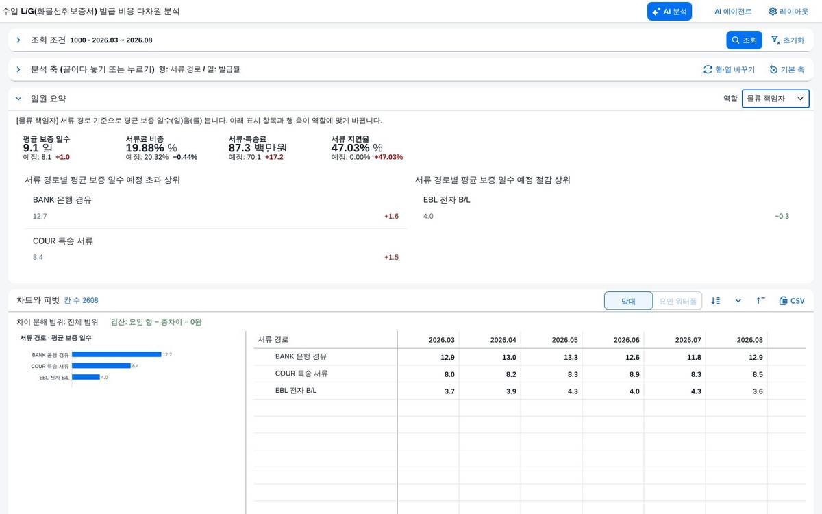Select the BANK 은행 경유 table row label
This screenshot has width=822, height=514.
(x=301, y=356)
